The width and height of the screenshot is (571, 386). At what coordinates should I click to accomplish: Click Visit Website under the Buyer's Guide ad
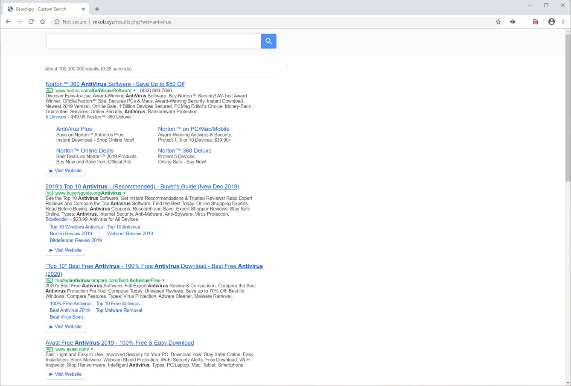coord(65,250)
